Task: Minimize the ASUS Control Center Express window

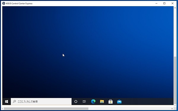Action: coord(156,3)
